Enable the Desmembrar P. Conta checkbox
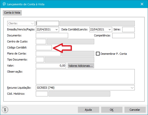Viewport: 148px width, 115px height. pyautogui.click(x=98, y=53)
